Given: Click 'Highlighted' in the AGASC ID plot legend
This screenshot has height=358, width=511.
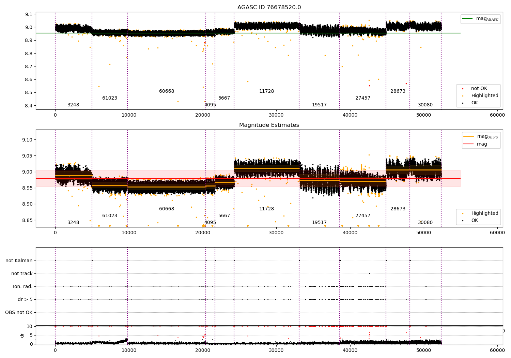Looking at the screenshot, I should coord(480,96).
